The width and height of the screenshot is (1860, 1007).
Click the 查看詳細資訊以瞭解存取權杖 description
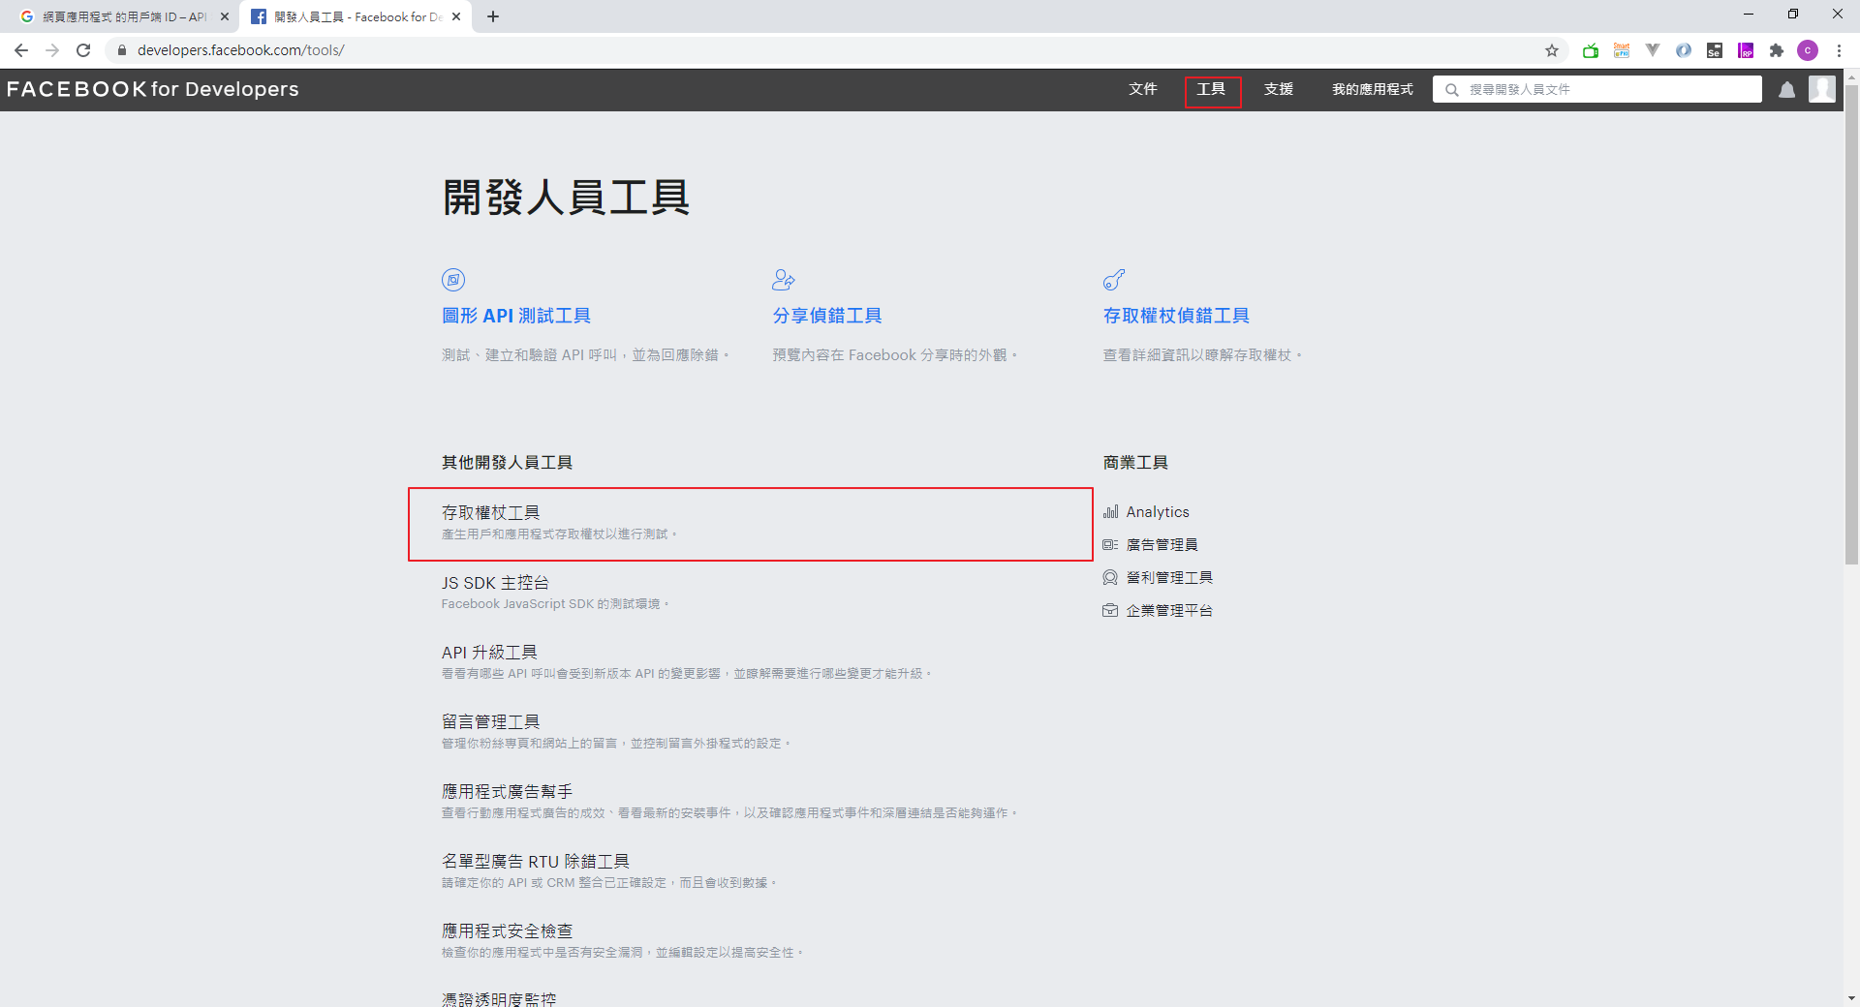tap(1202, 355)
